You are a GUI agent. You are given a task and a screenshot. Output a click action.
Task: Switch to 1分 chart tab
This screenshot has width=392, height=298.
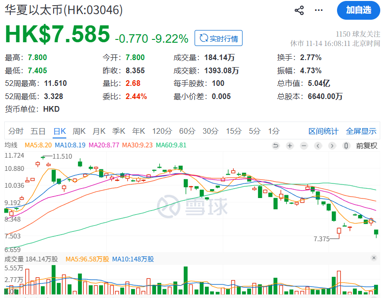tap(274, 131)
